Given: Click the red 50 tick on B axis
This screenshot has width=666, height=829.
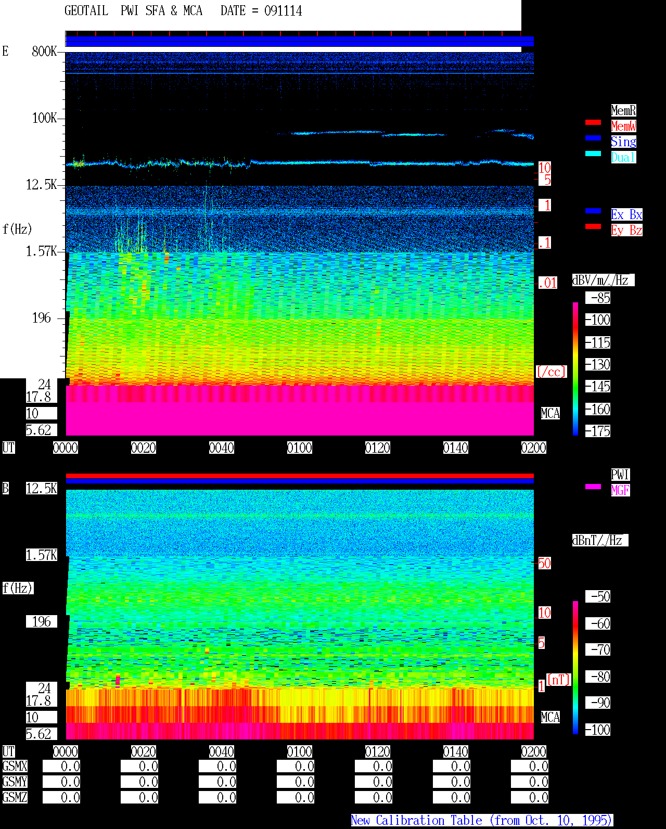Looking at the screenshot, I should (544, 564).
